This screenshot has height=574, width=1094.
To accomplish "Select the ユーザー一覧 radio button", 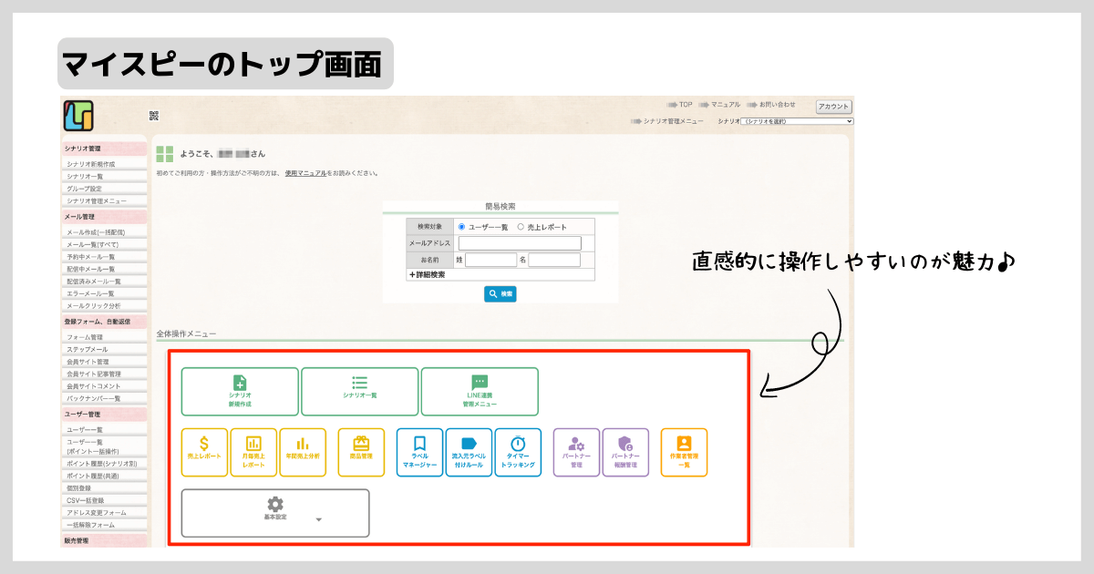I will point(462,227).
